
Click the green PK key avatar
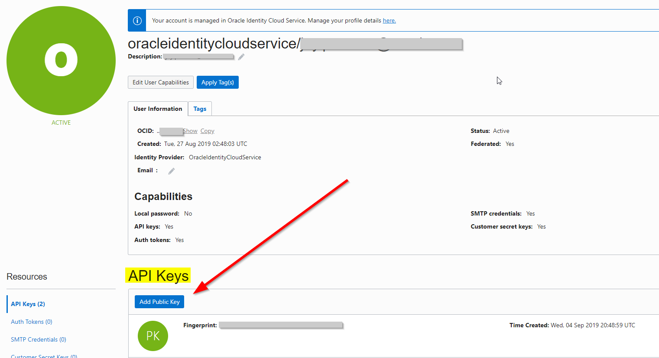pyautogui.click(x=153, y=336)
